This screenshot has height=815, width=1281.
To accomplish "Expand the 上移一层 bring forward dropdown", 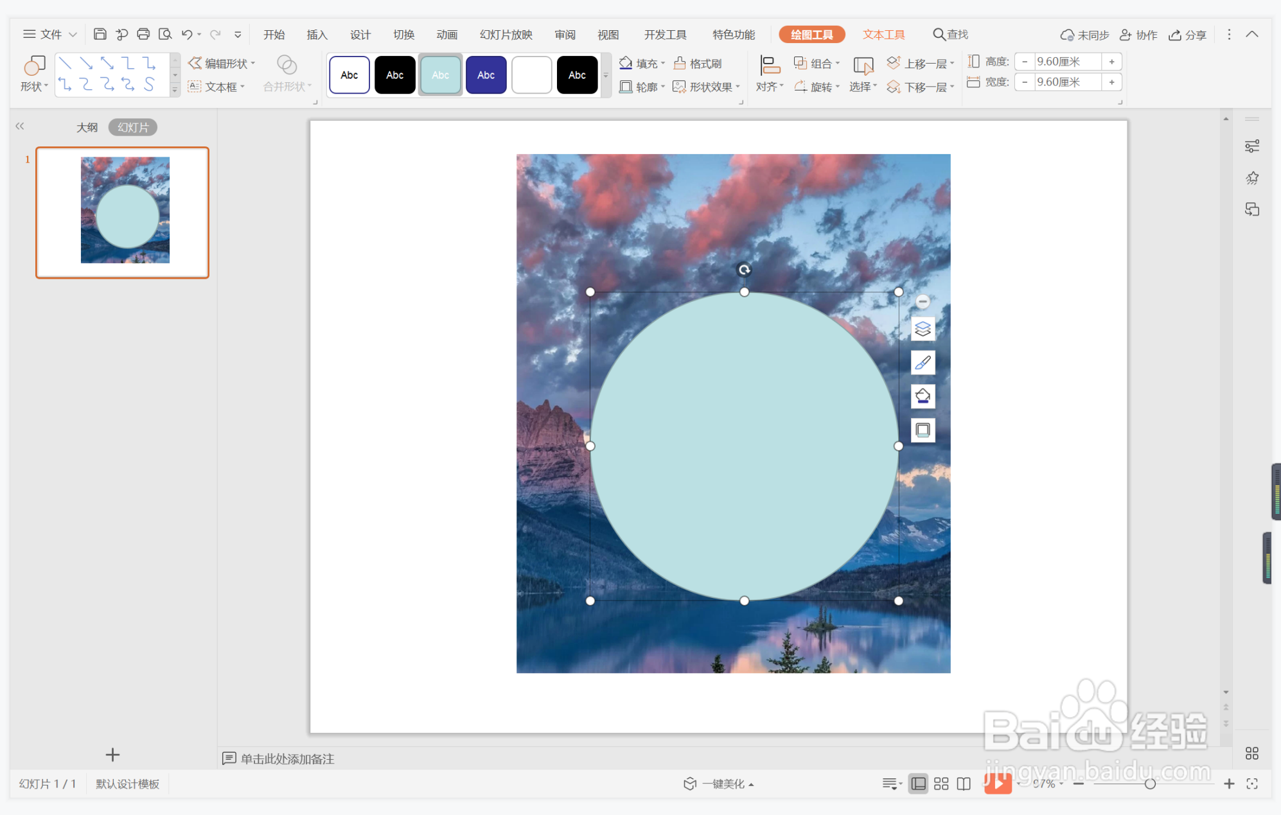I will [952, 63].
